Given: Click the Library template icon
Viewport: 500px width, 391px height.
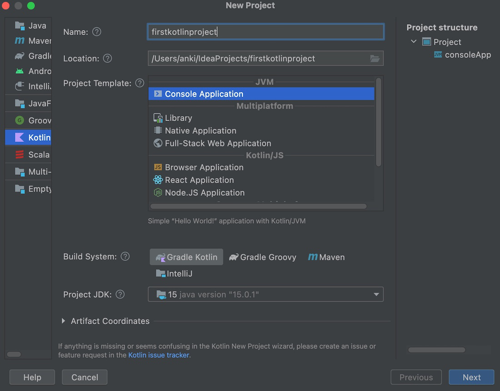Looking at the screenshot, I should click(x=158, y=118).
